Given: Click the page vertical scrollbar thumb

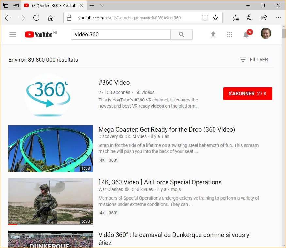Looking at the screenshot, I should 283,33.
